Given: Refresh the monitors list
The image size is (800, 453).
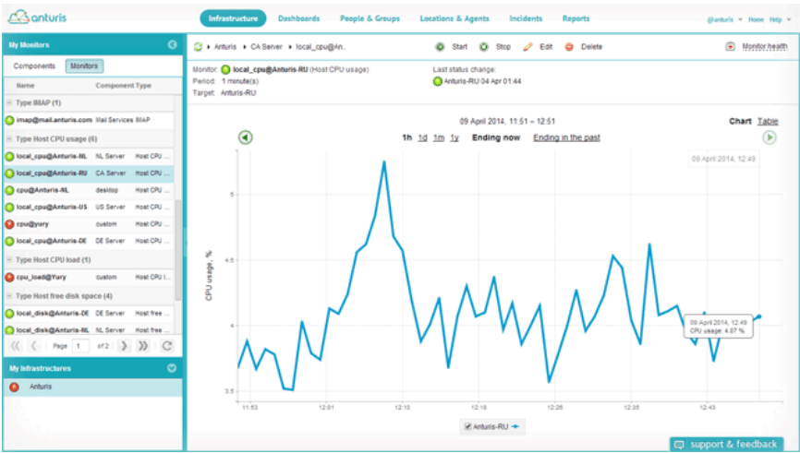Looking at the screenshot, I should tap(167, 346).
